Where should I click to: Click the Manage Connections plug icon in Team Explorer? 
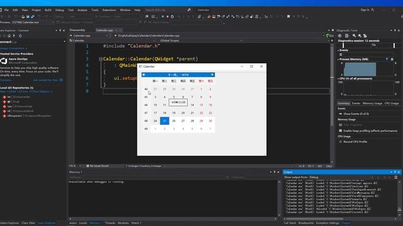click(14, 36)
